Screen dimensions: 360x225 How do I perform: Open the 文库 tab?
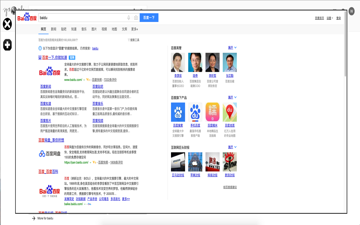tap(124, 29)
